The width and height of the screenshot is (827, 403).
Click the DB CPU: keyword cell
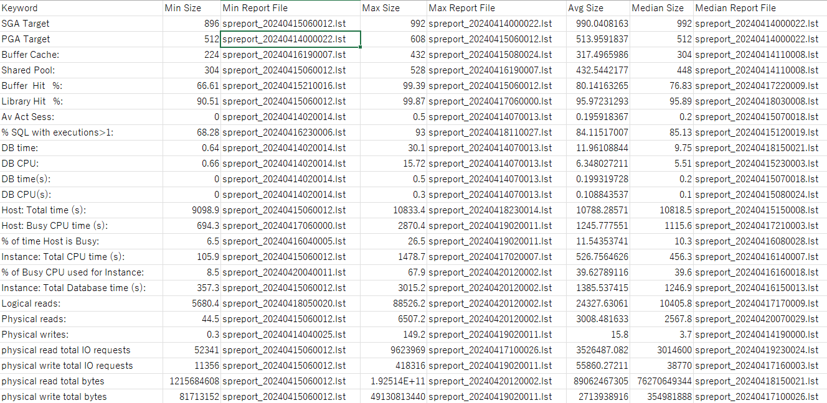(x=82, y=164)
